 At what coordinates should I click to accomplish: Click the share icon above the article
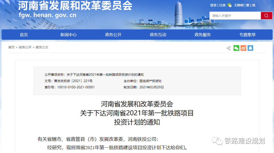[228, 48]
